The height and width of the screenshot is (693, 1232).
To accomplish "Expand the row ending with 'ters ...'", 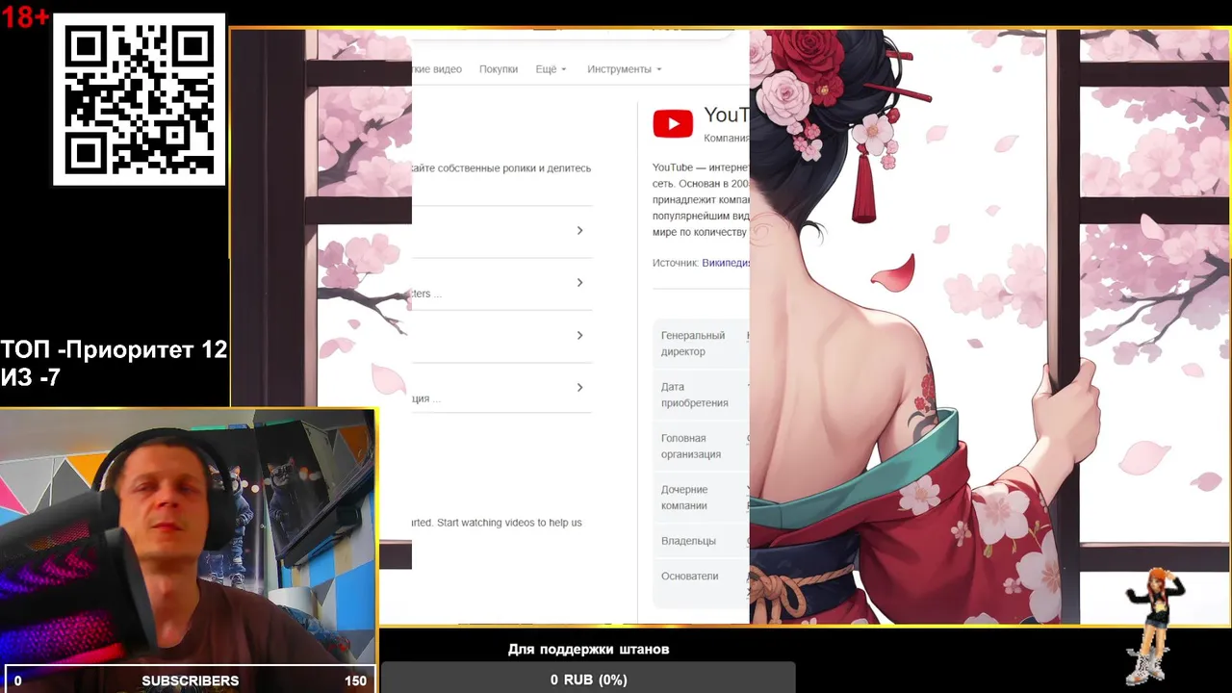I will coord(501,283).
